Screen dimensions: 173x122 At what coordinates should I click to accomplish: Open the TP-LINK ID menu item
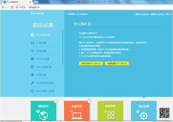44,35
